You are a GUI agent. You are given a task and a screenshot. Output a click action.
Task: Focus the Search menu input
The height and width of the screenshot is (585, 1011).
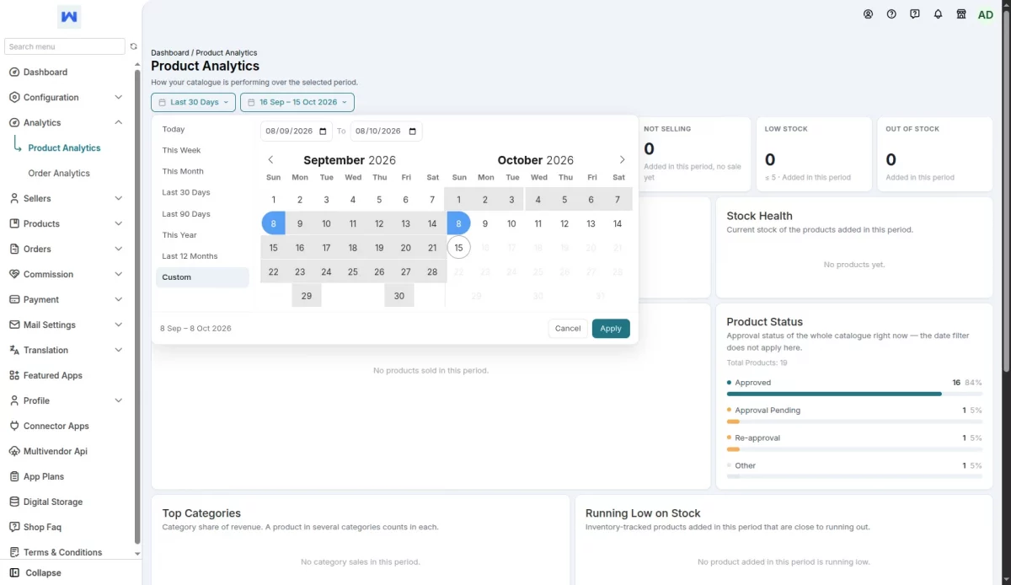pos(65,46)
